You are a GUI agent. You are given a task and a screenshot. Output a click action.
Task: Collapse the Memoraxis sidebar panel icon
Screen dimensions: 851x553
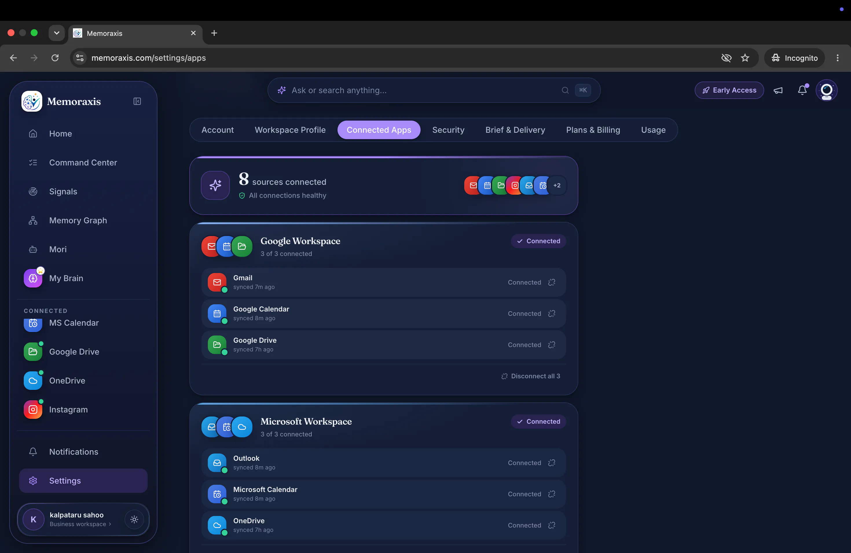[137, 102]
